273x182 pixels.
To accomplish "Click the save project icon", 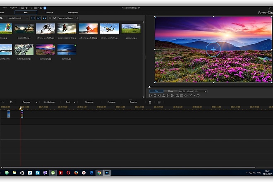I will (22, 8).
